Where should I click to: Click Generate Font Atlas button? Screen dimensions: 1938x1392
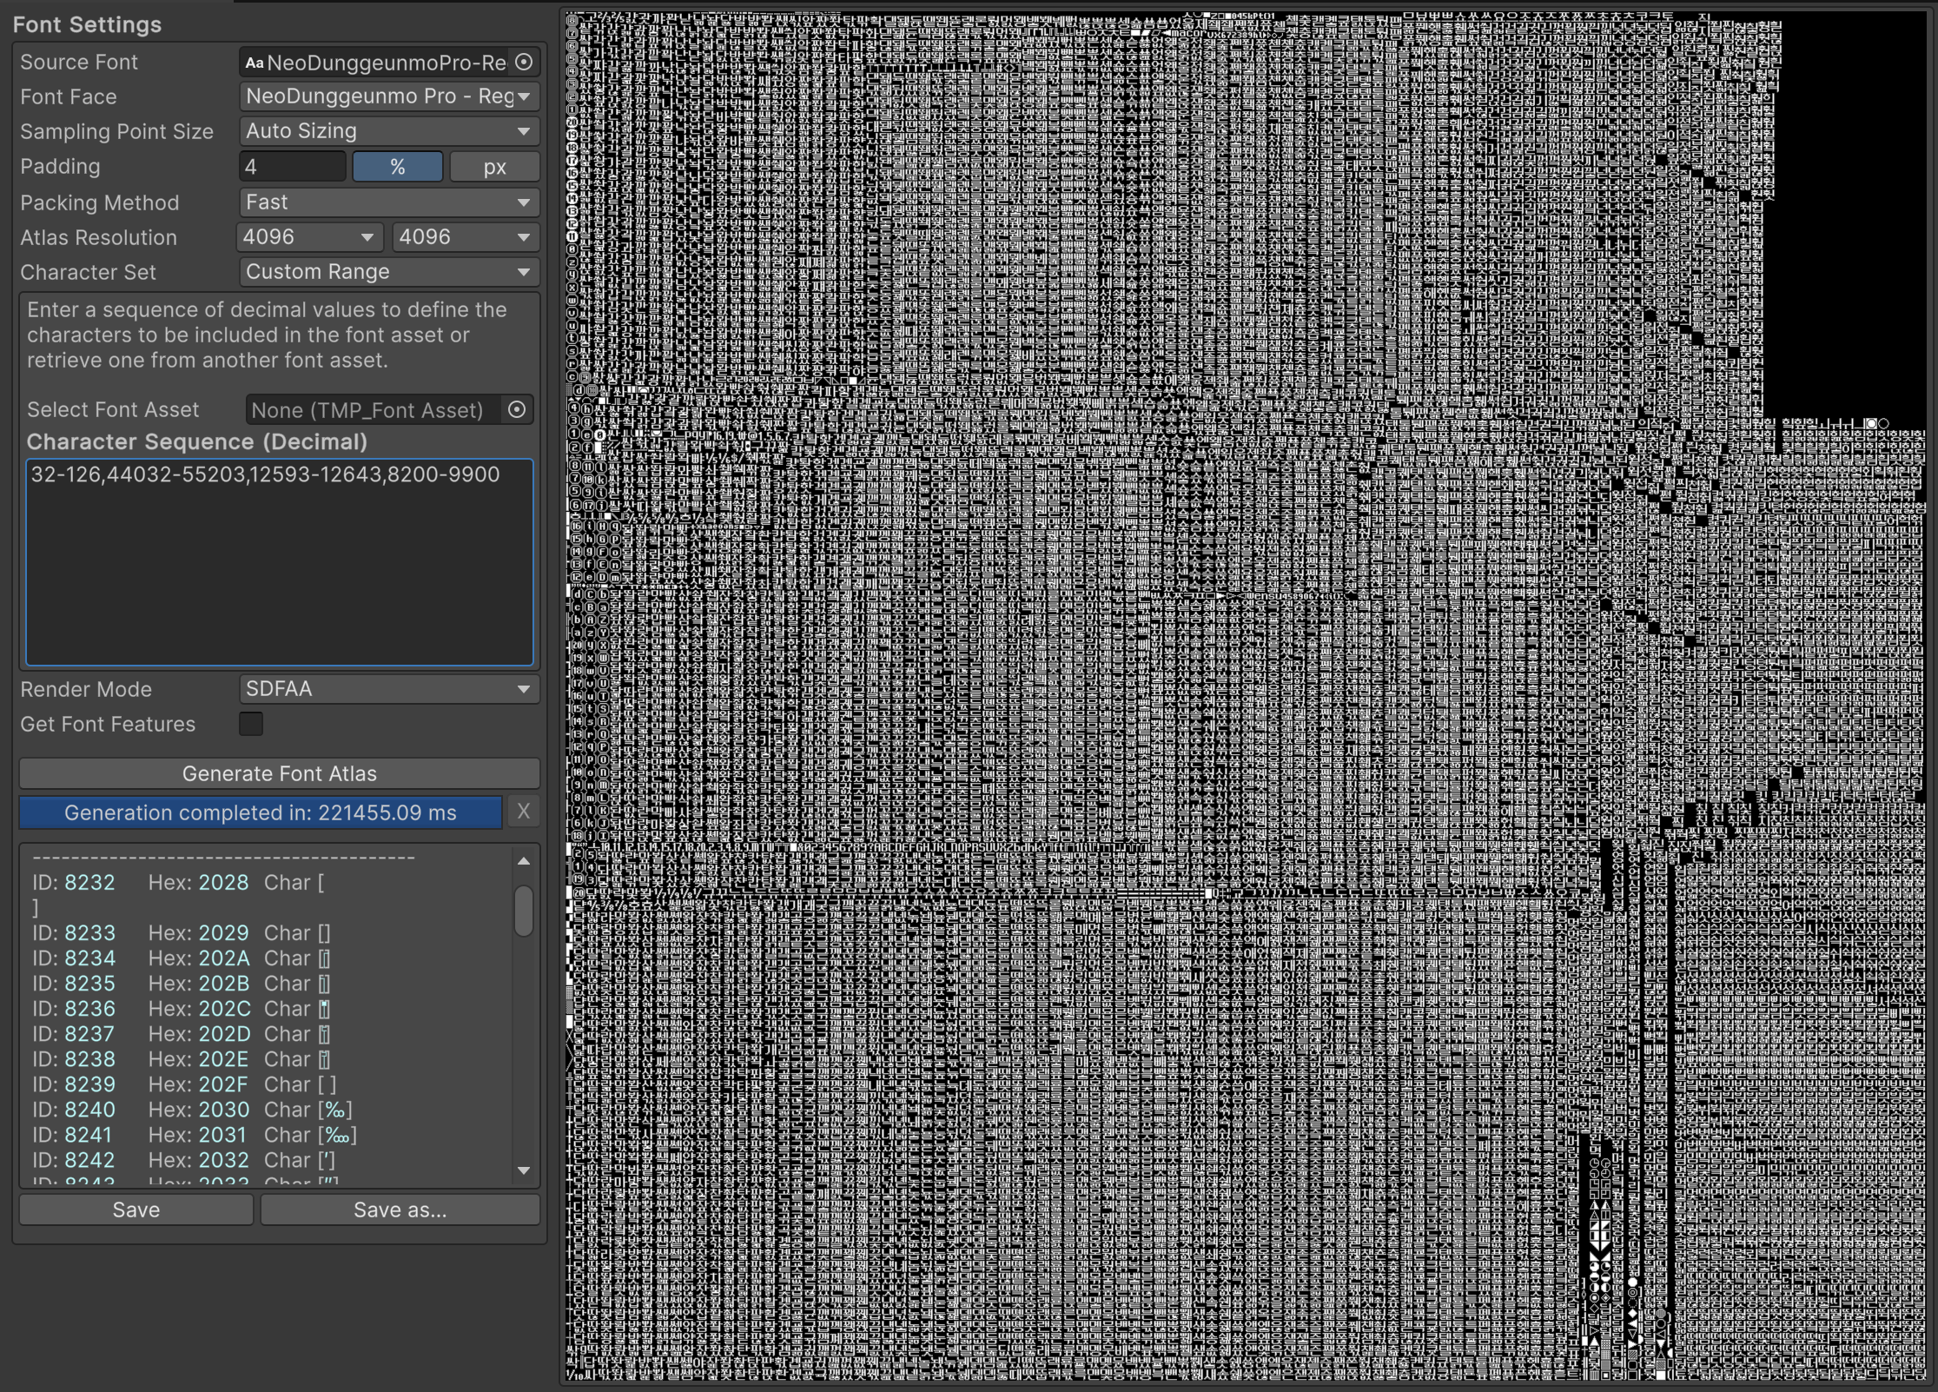click(x=279, y=773)
